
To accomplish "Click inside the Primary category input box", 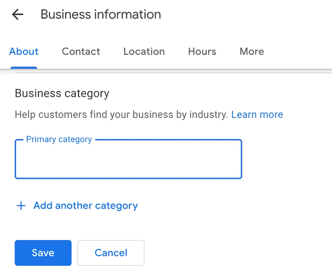I will point(128,159).
